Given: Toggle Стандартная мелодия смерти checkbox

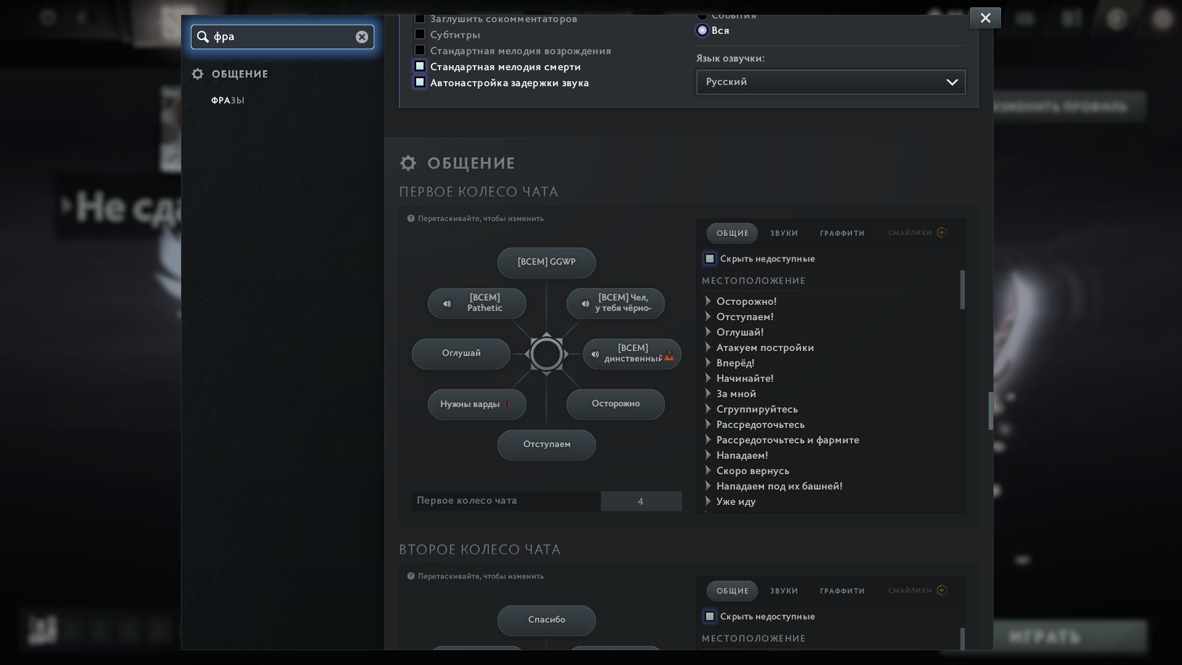Looking at the screenshot, I should [420, 66].
